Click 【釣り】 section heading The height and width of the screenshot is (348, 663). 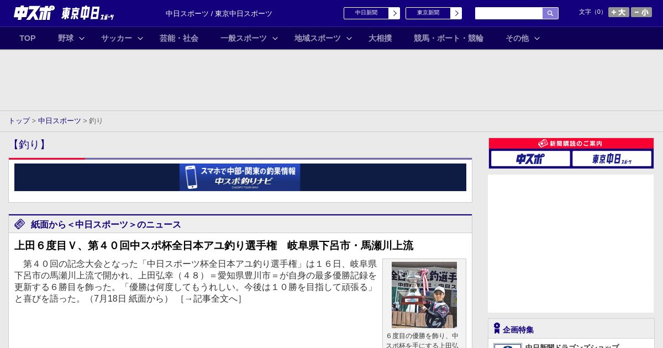(x=29, y=144)
